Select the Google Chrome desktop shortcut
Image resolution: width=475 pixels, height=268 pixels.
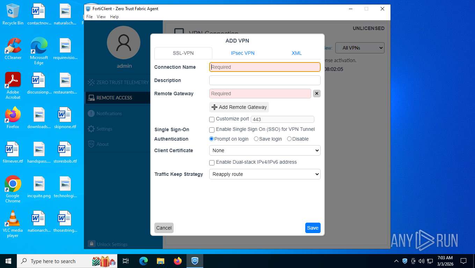pyautogui.click(x=13, y=189)
